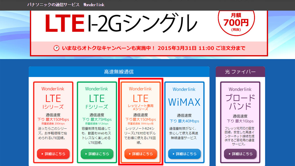Click the LTE Fシリーズ card title

coord(97,102)
